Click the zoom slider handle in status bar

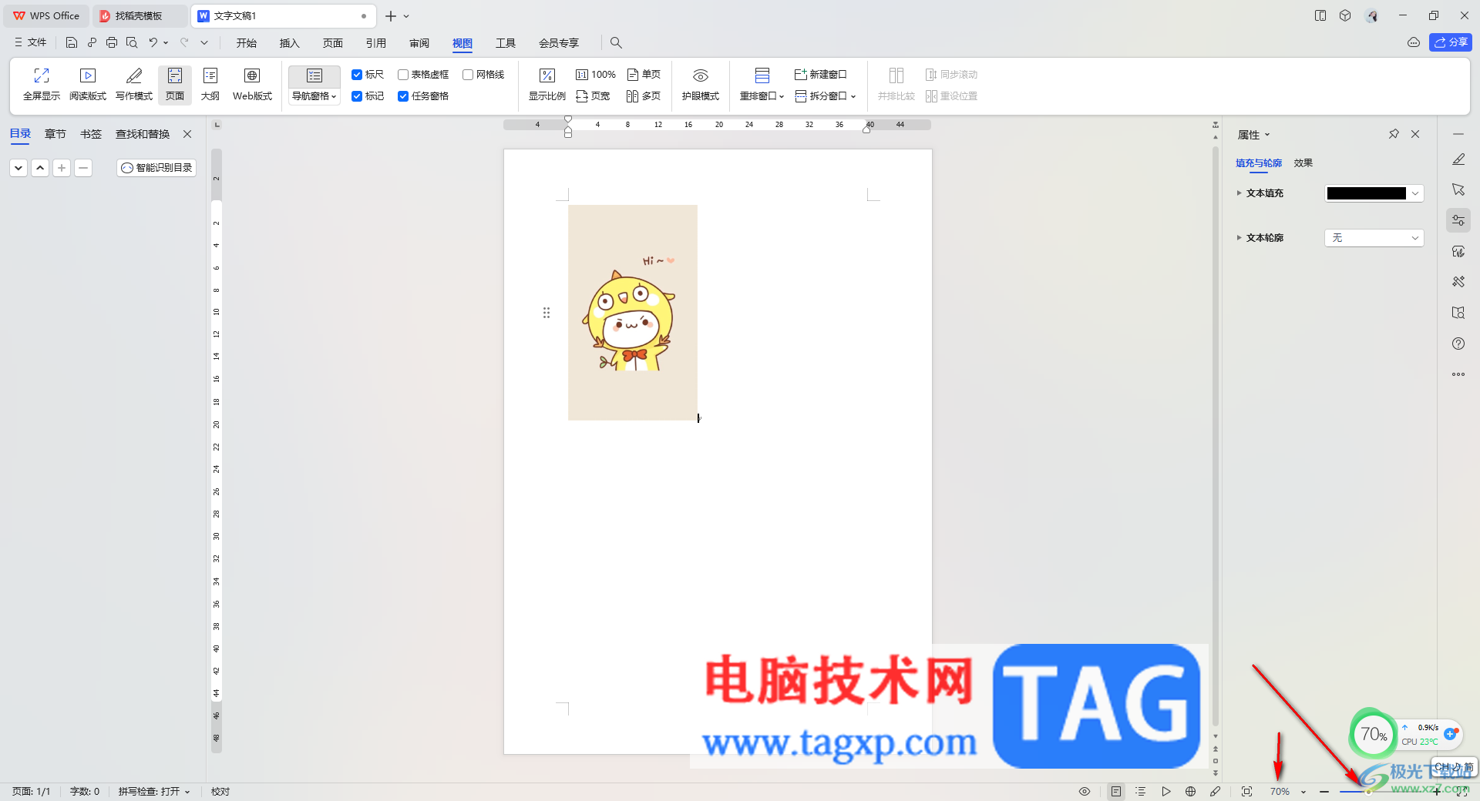pos(1368,792)
